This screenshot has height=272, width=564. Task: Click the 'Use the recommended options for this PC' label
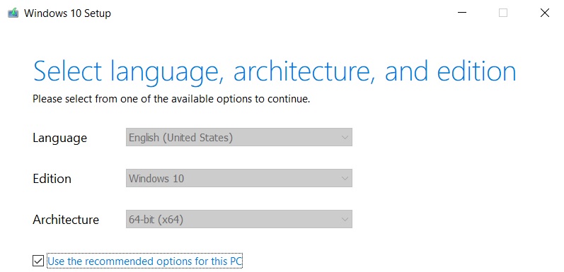(145, 261)
